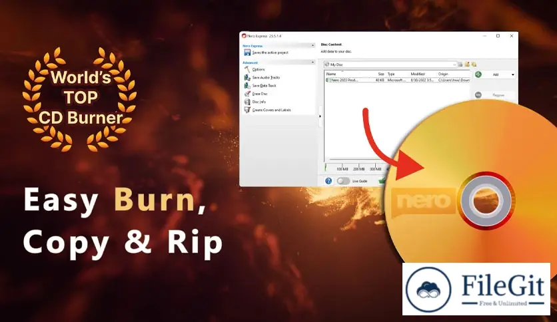This screenshot has height=322, width=557.
Task: Select the file 'Nero 2023 Prod...'
Action: [344, 80]
